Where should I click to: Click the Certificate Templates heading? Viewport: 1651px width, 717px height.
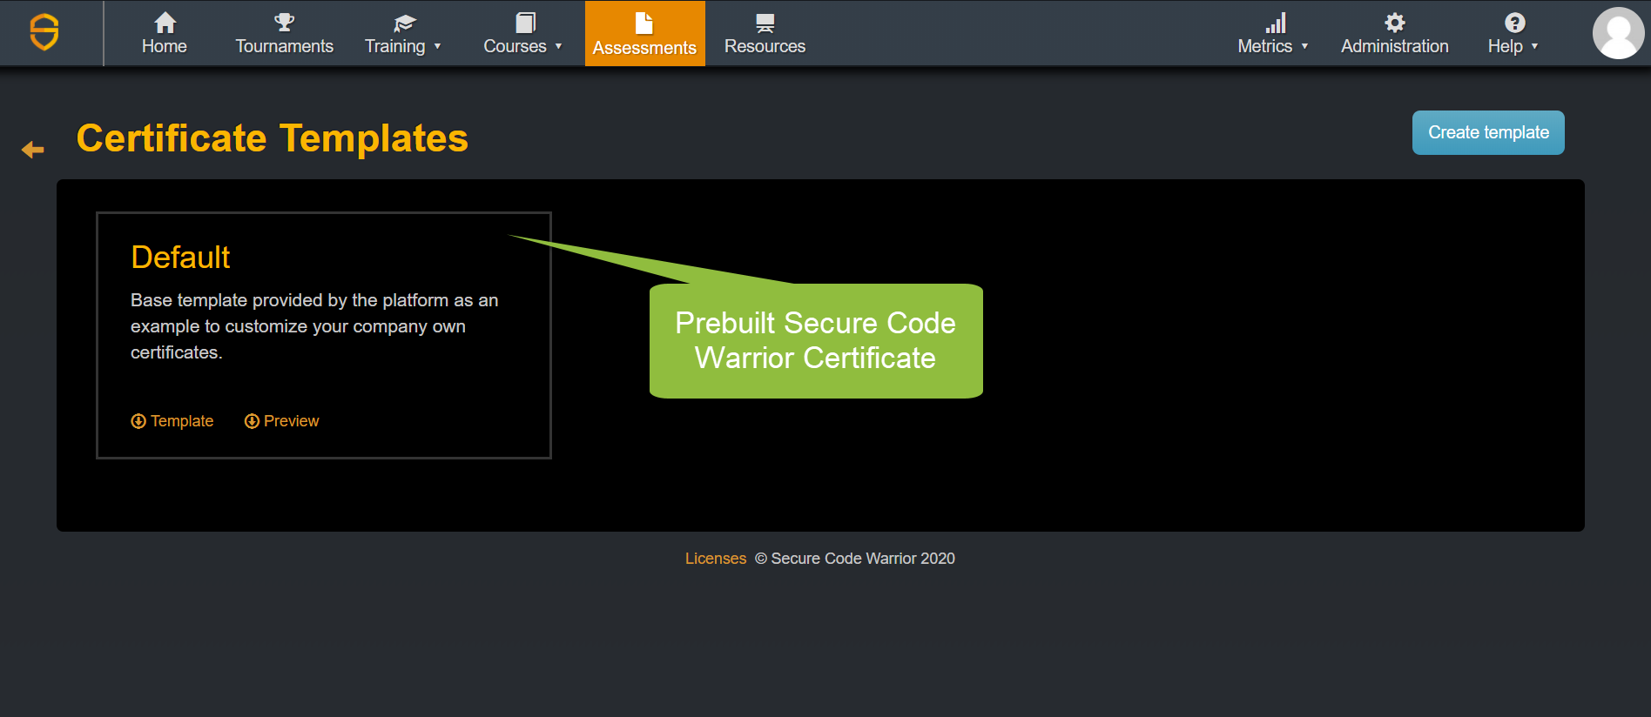tap(273, 138)
